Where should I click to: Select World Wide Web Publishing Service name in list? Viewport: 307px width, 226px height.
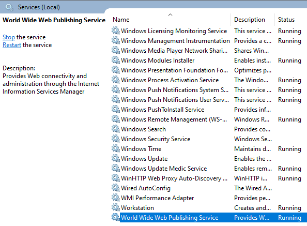point(170,218)
